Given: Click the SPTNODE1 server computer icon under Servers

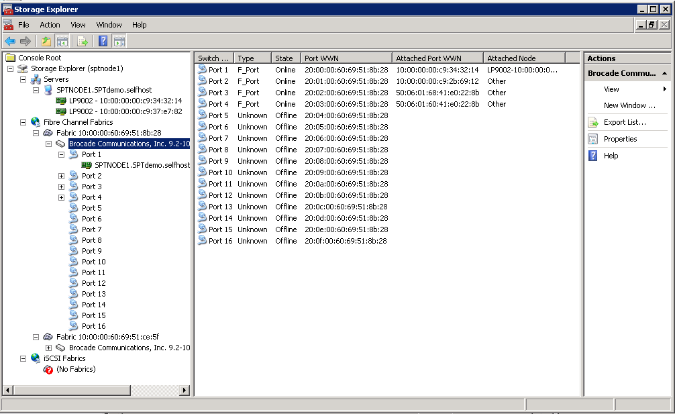Looking at the screenshot, I should coord(48,90).
